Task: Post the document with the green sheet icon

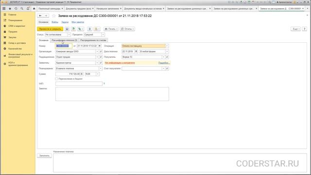Action: (73, 29)
